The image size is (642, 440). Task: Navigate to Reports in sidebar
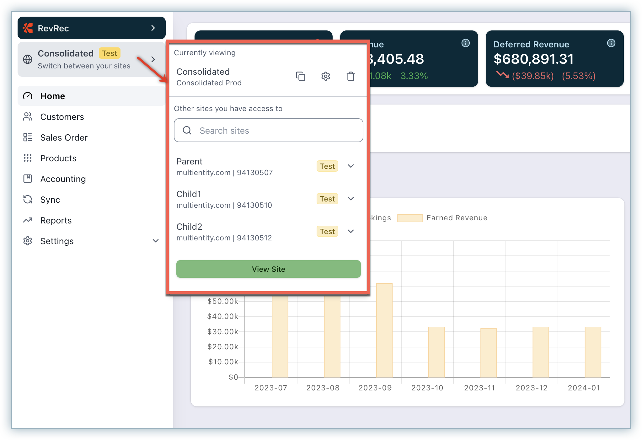(56, 220)
